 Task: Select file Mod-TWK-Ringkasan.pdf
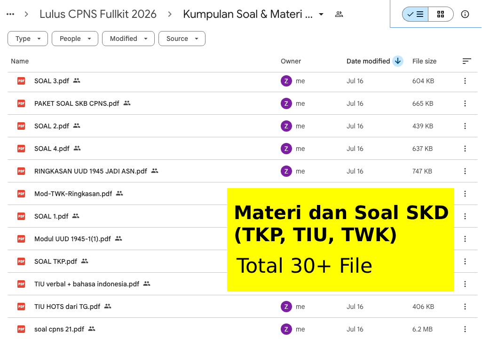pos(73,194)
